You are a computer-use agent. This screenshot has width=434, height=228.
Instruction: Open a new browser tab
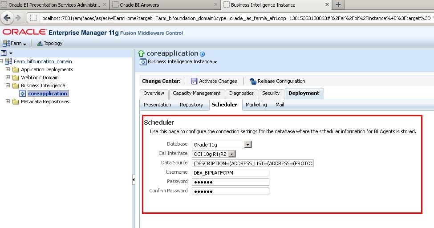coord(338,5)
